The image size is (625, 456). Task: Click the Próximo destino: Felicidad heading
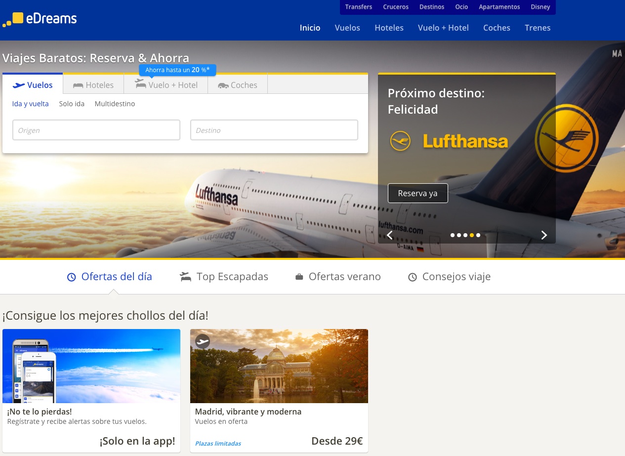coord(436,101)
